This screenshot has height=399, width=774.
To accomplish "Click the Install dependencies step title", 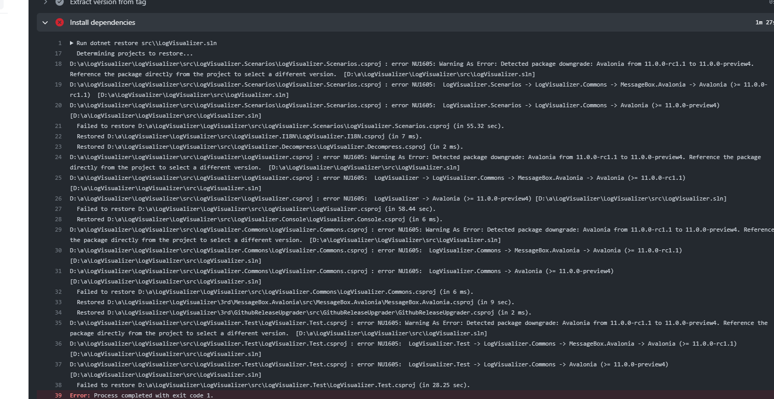I will [102, 22].
